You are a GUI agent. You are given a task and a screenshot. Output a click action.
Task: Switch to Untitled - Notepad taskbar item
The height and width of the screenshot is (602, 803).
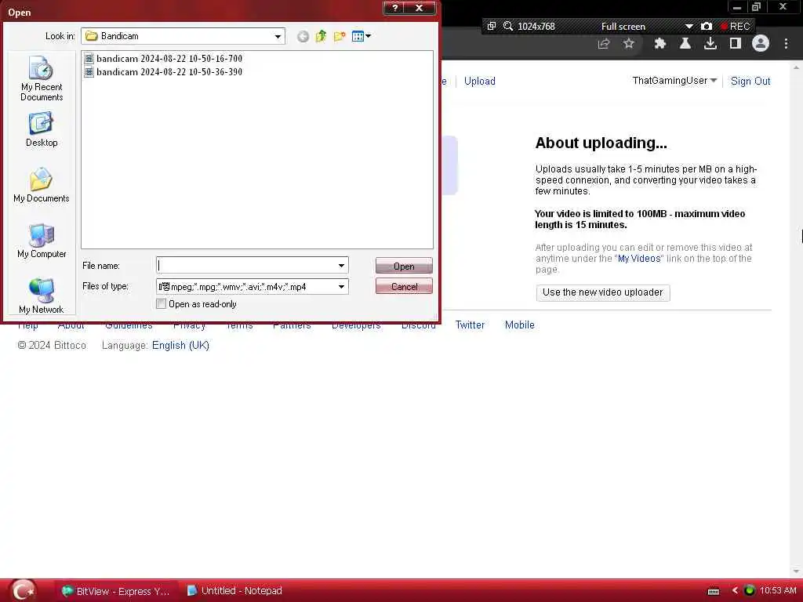click(234, 591)
